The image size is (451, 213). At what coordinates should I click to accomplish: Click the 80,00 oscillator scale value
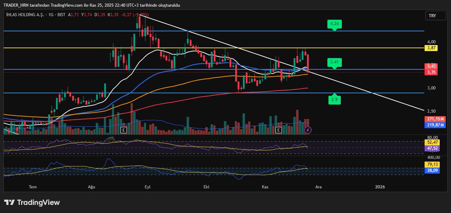pyautogui.click(x=433, y=137)
